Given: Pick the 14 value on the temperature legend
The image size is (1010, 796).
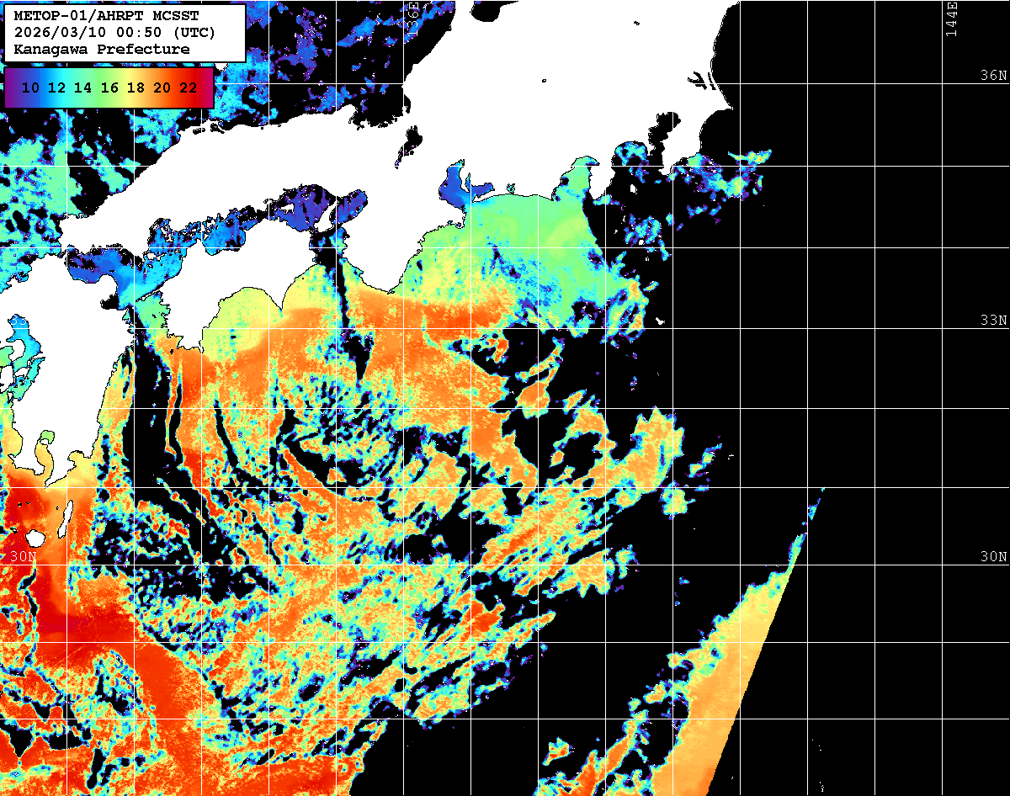Looking at the screenshot, I should pos(82,88).
